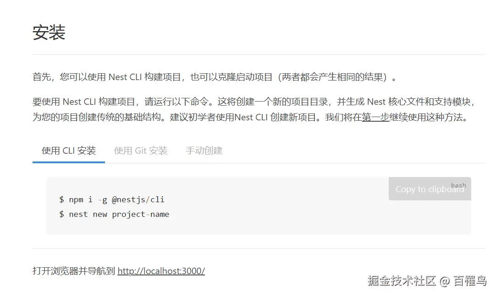Screen dimensions: 496x296
Task: Click the 掘金技术社区 watermark text
Action: pyautogui.click(x=402, y=280)
